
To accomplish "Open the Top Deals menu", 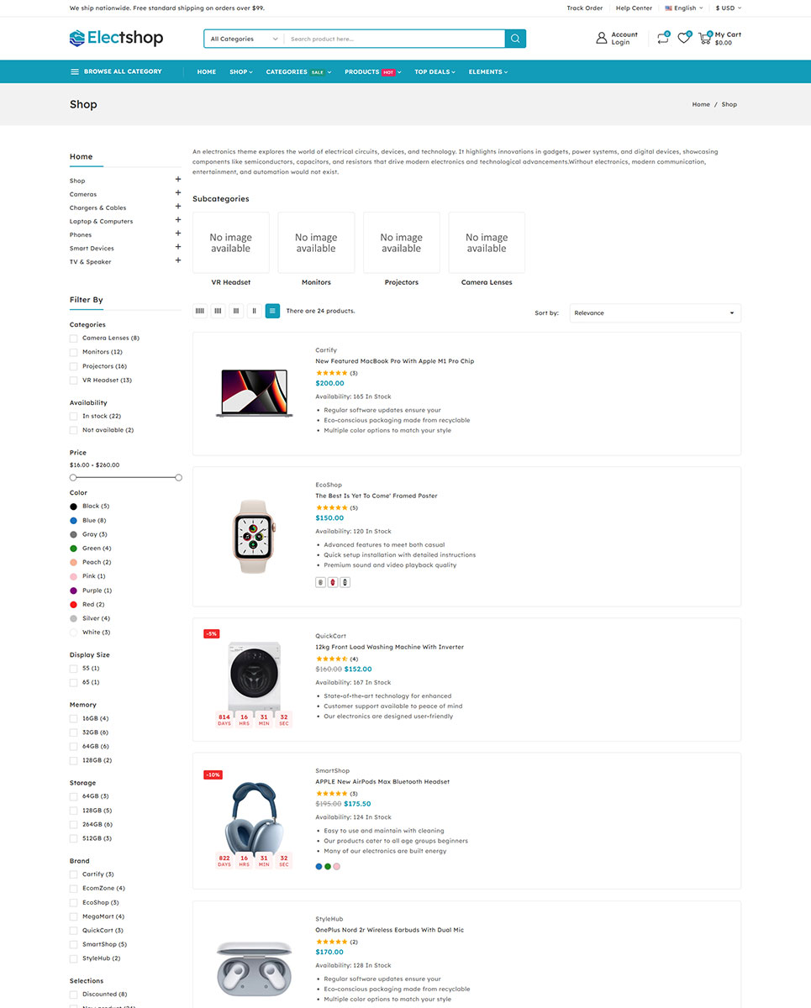I will pos(434,72).
